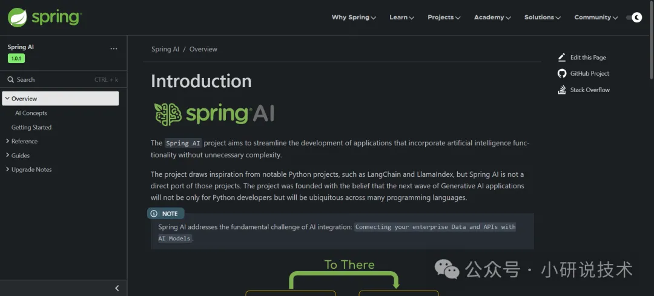Screen dimensions: 654x296
Task: Open the Academy dropdown menu
Action: [x=492, y=18]
